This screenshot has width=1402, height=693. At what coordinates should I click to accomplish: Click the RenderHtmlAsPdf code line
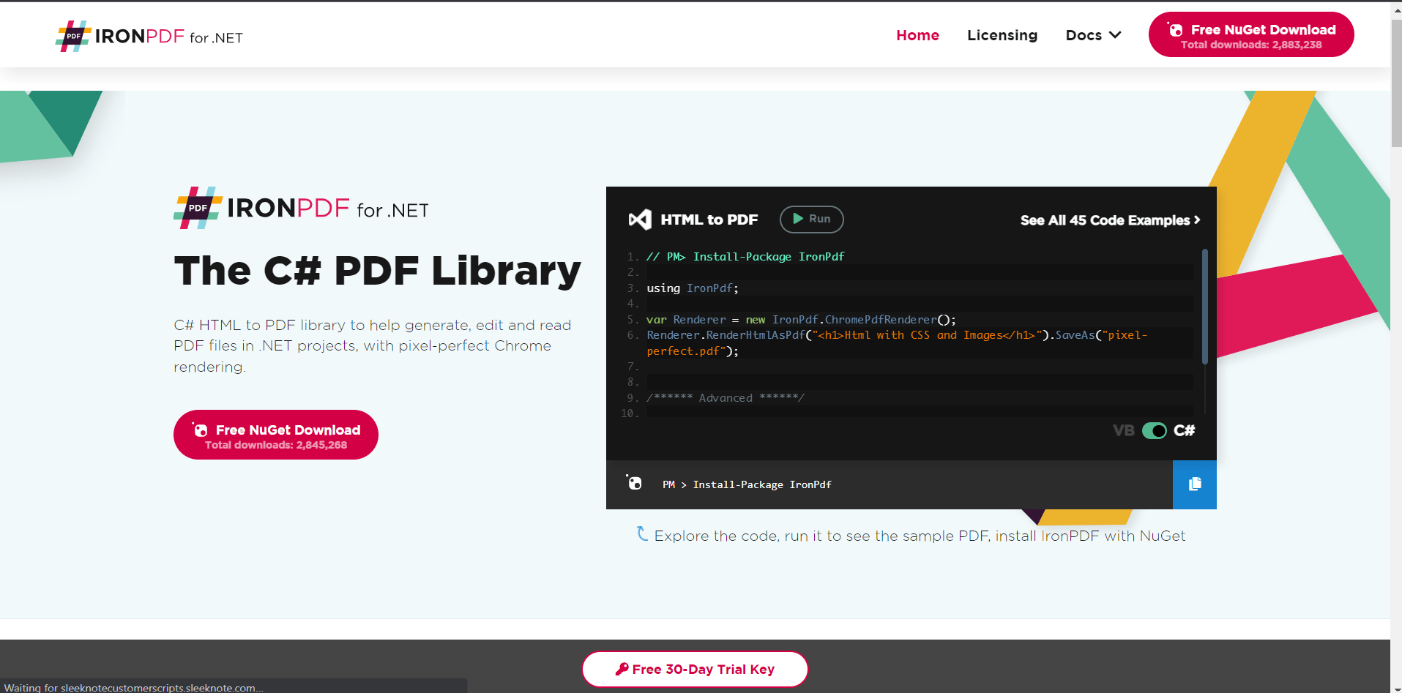coord(897,343)
